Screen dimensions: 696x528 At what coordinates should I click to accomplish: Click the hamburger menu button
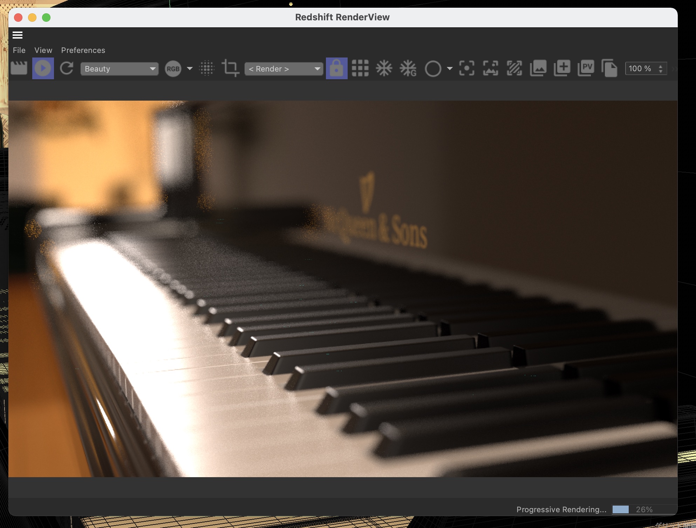point(18,35)
